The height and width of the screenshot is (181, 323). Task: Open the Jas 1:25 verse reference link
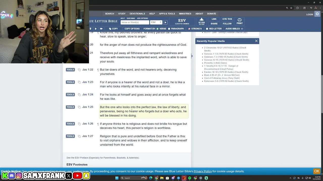(88, 107)
